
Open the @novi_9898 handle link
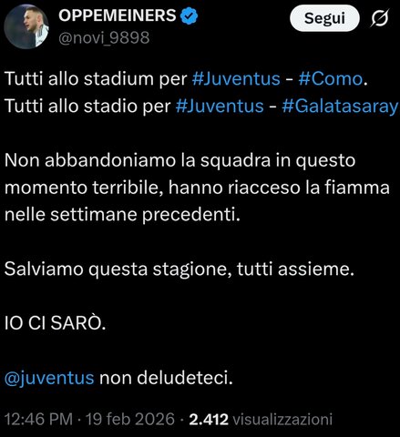point(104,38)
